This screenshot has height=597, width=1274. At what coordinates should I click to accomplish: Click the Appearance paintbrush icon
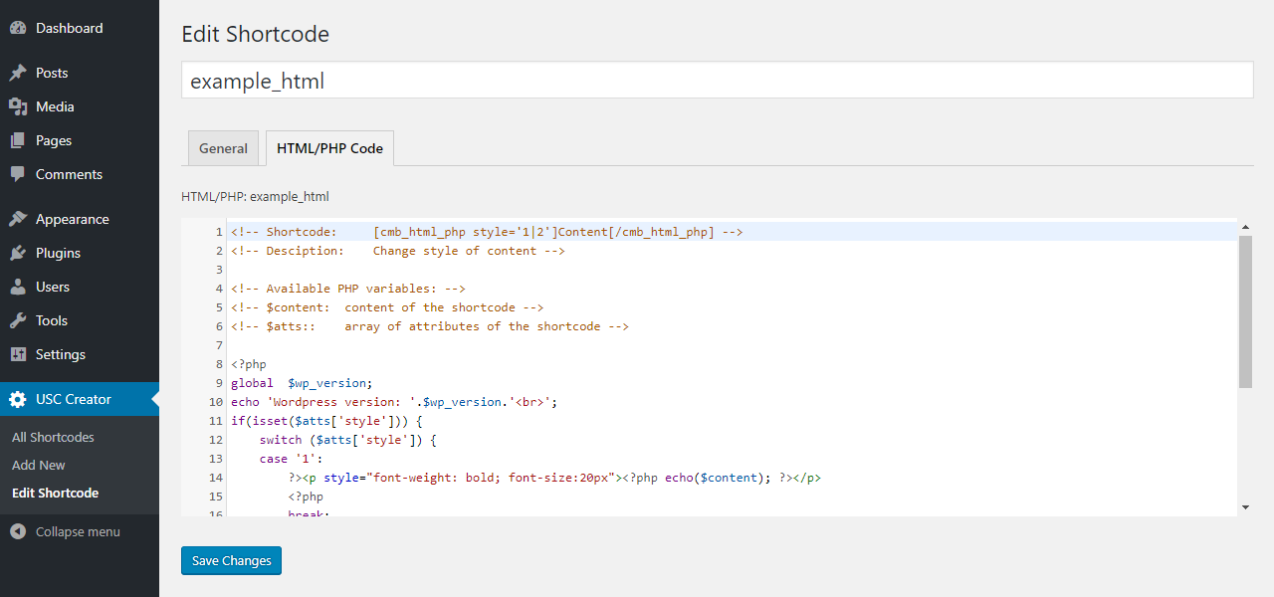18,219
